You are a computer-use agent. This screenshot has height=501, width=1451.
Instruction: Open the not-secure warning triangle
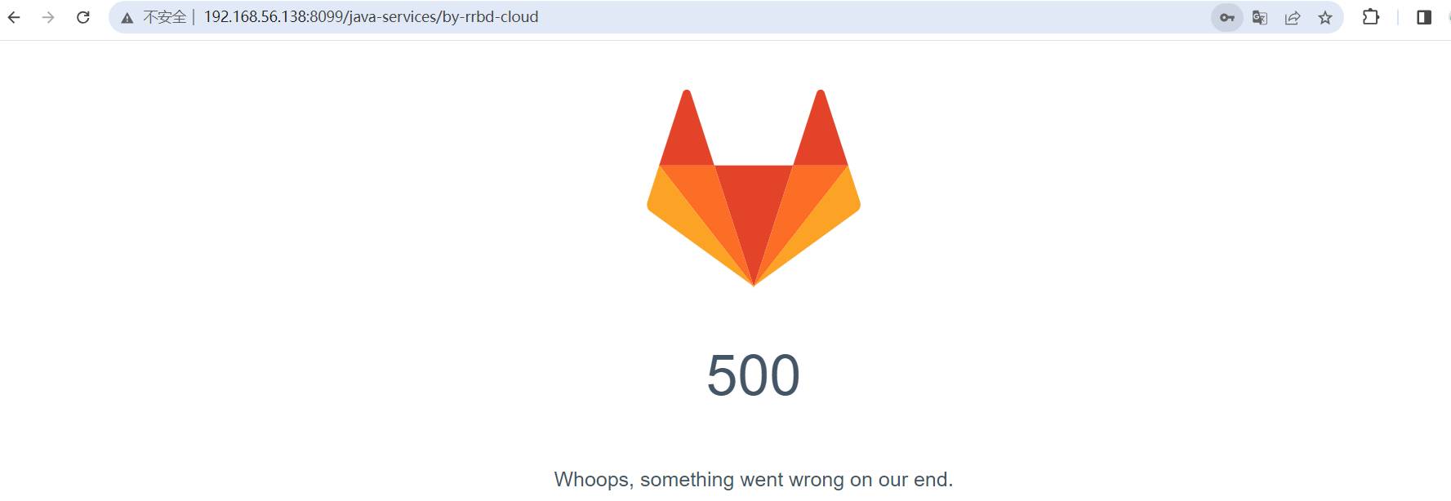coord(127,18)
